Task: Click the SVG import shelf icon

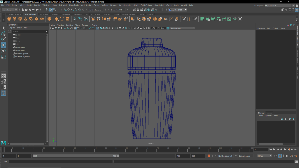Action: tap(67, 19)
